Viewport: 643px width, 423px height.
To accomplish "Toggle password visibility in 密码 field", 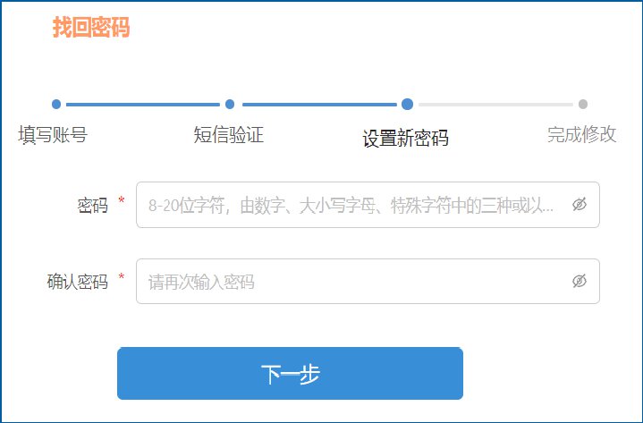I will (x=579, y=205).
